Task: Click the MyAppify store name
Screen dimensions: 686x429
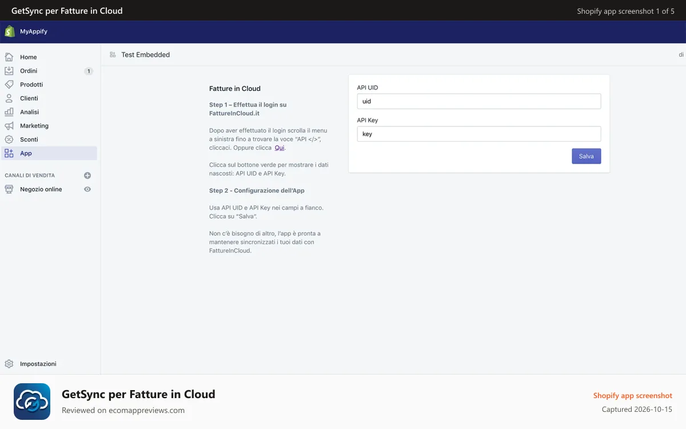Action: pyautogui.click(x=34, y=32)
